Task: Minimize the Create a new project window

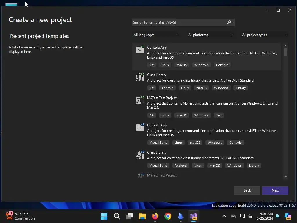Action: click(x=267, y=10)
